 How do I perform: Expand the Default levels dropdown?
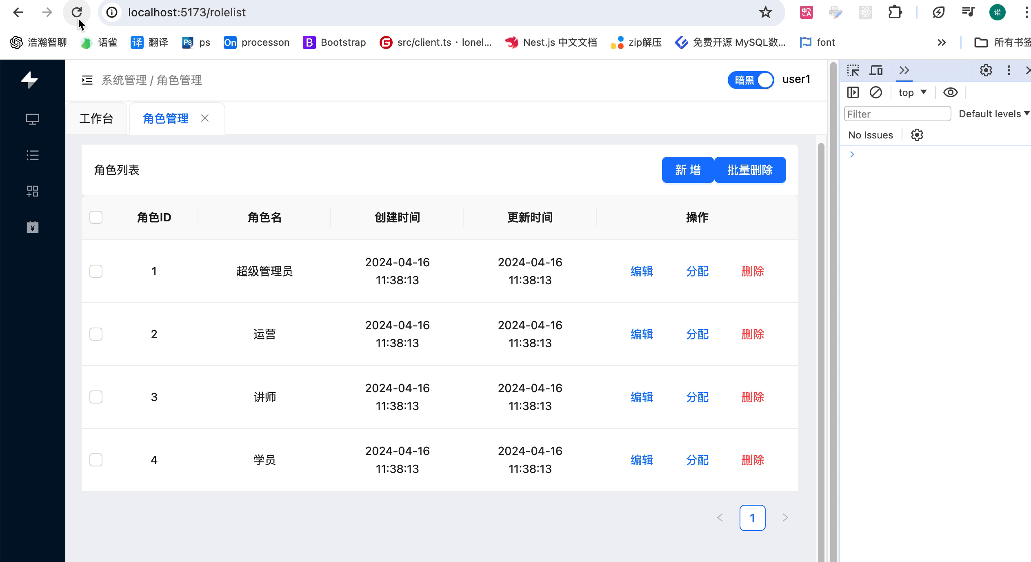click(993, 114)
